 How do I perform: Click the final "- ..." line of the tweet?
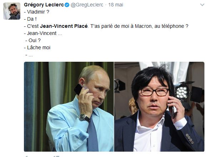[x=29, y=55]
